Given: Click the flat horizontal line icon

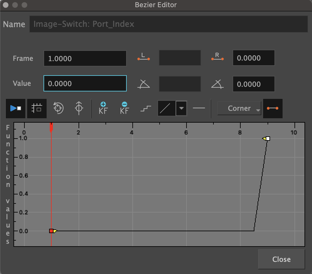Looking at the screenshot, I should [199, 108].
